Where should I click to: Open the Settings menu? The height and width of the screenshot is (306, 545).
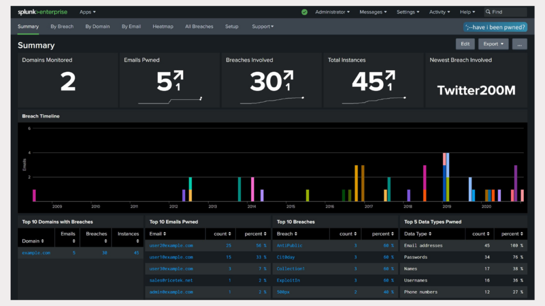(408, 12)
